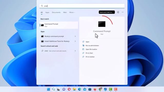Viewport: 164px width, 92px height.
Task: Click the Open icon in preview pane
Action: click(83, 42)
